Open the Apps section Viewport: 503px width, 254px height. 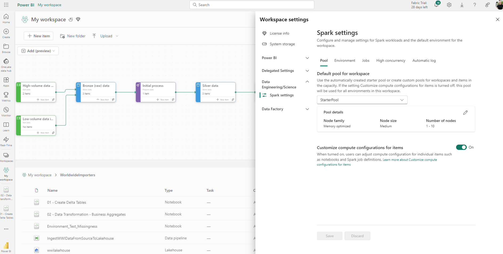click(6, 80)
